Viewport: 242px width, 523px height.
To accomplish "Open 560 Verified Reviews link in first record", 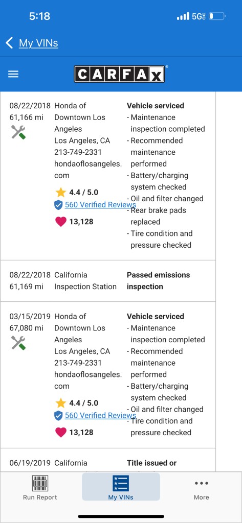I will (x=100, y=205).
